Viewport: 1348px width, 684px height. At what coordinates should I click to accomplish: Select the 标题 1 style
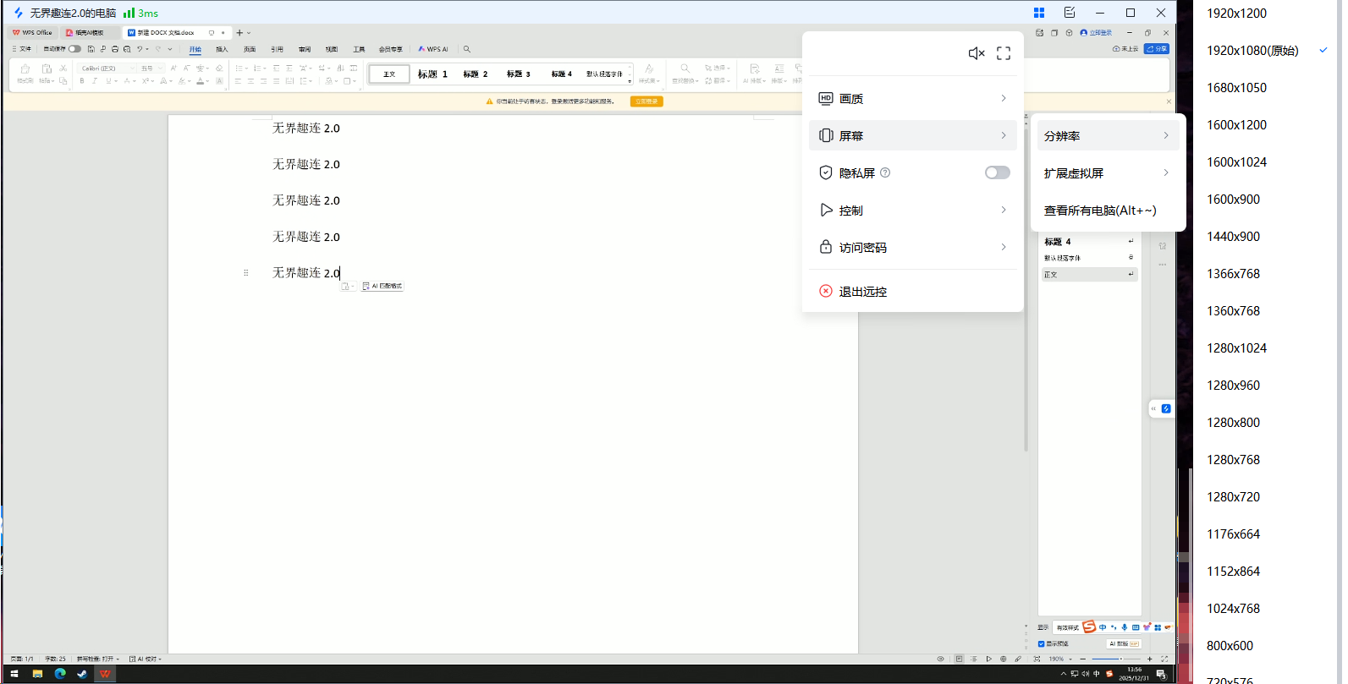432,74
